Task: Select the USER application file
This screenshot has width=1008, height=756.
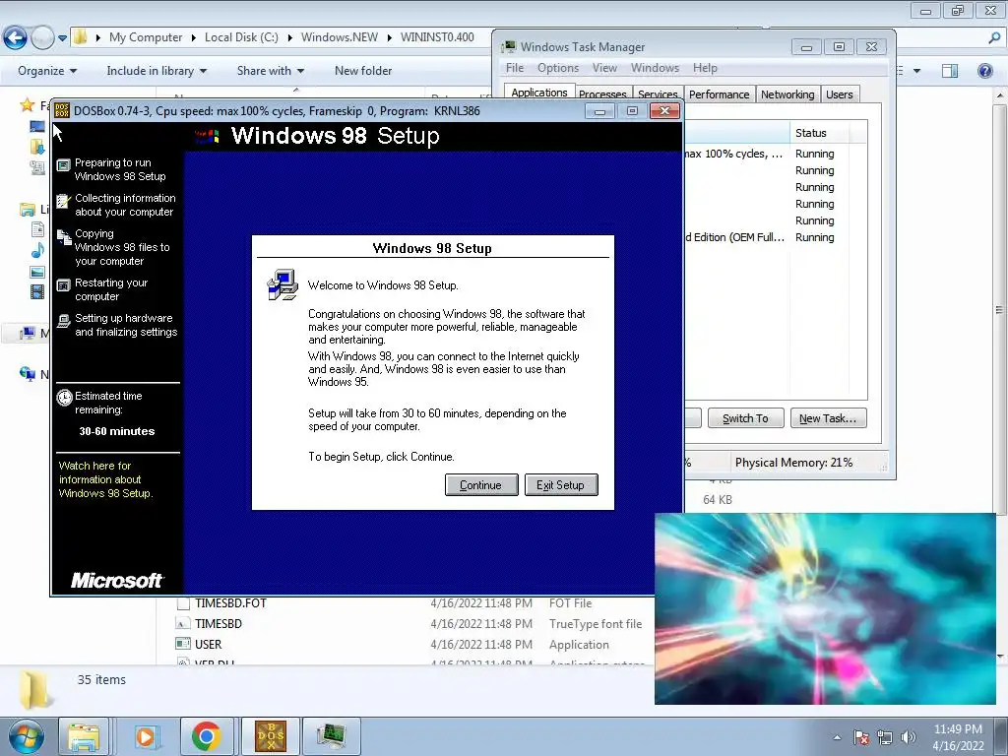Action: pyautogui.click(x=209, y=644)
